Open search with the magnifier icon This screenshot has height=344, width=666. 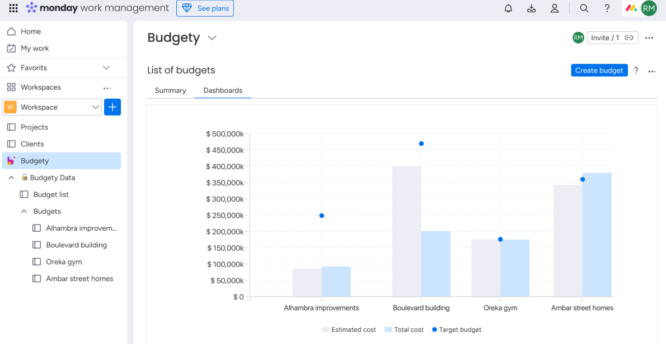coord(584,8)
